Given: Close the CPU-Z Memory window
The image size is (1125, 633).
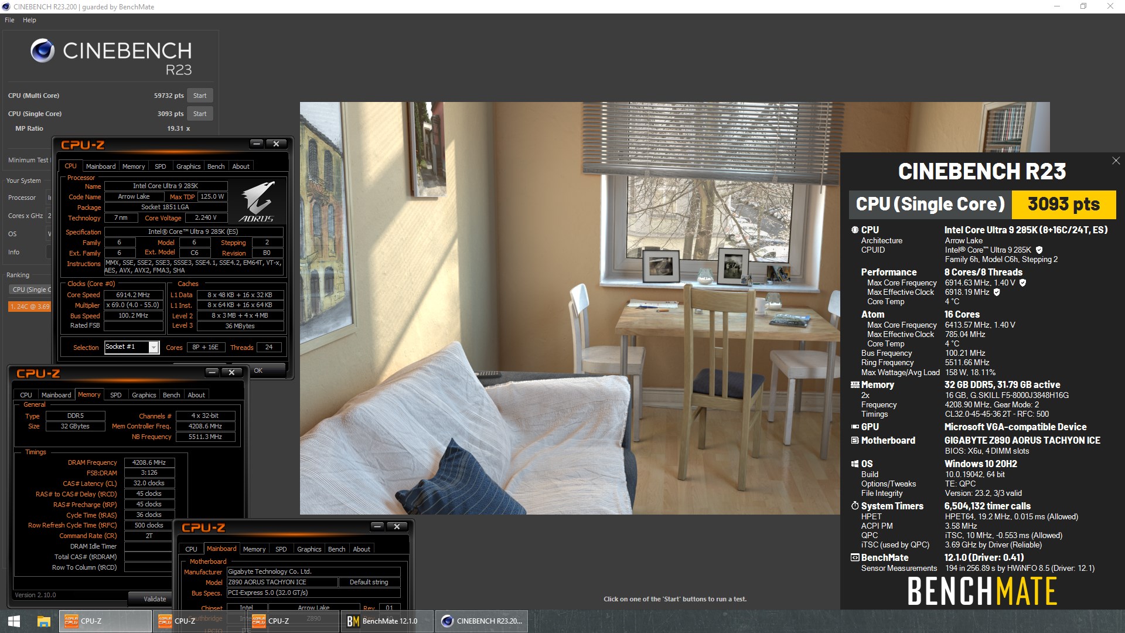Looking at the screenshot, I should point(232,372).
